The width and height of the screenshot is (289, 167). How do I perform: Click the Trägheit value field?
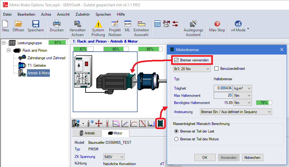pyautogui.click(x=223, y=88)
